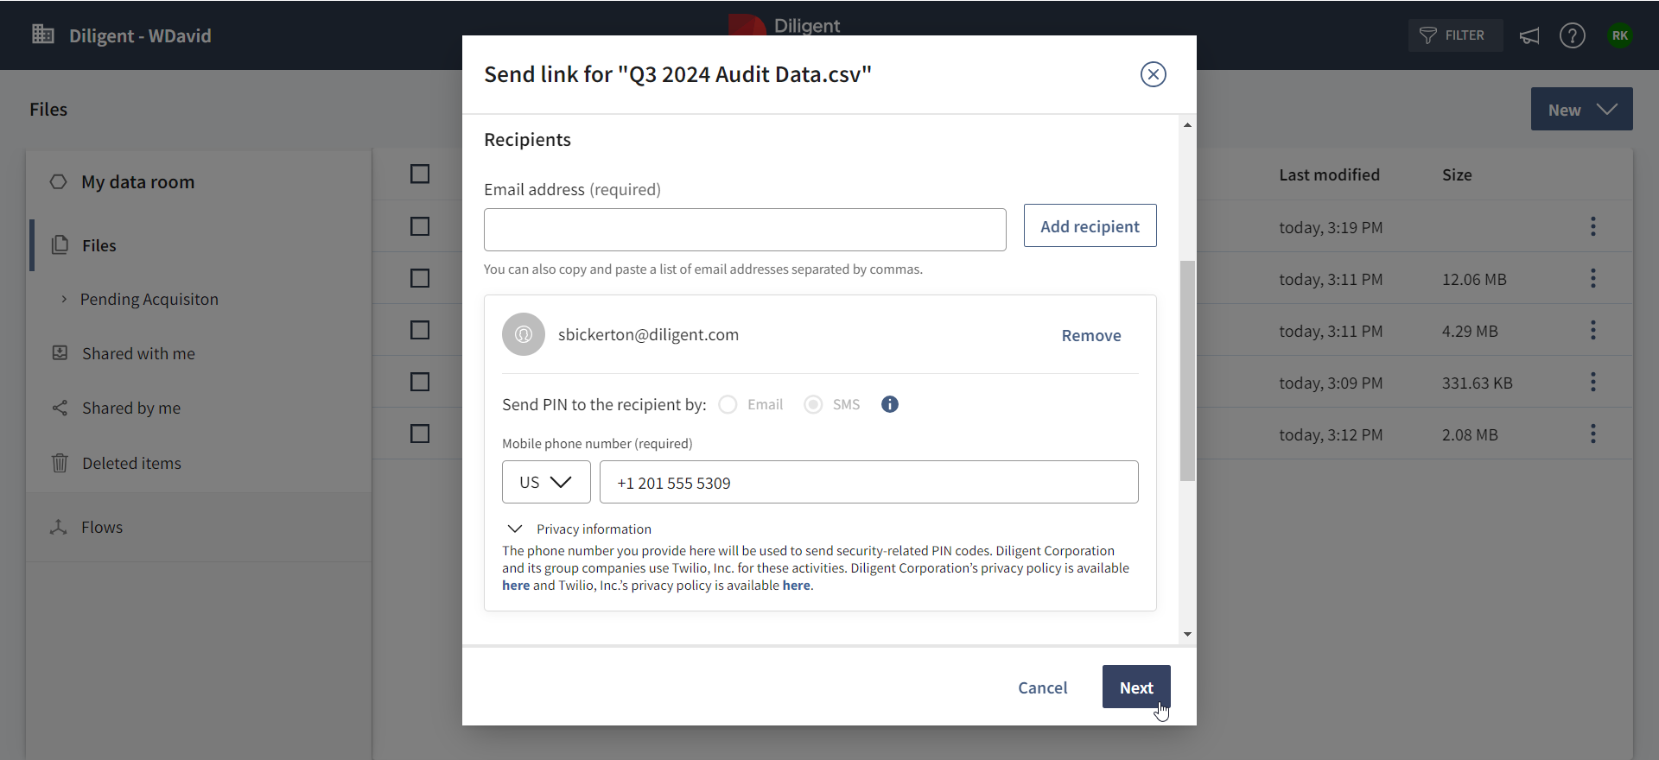Close the Send link dialog
The width and height of the screenshot is (1659, 760).
pyautogui.click(x=1153, y=74)
